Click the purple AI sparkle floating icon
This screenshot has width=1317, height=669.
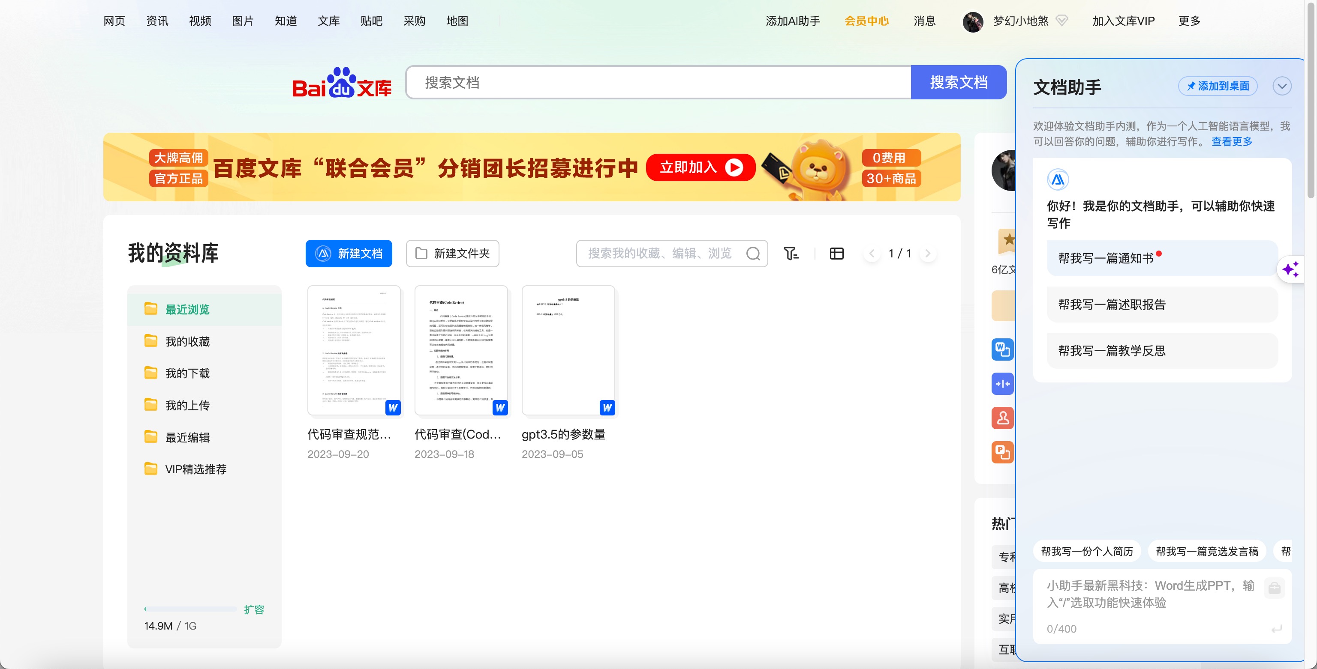tap(1290, 269)
